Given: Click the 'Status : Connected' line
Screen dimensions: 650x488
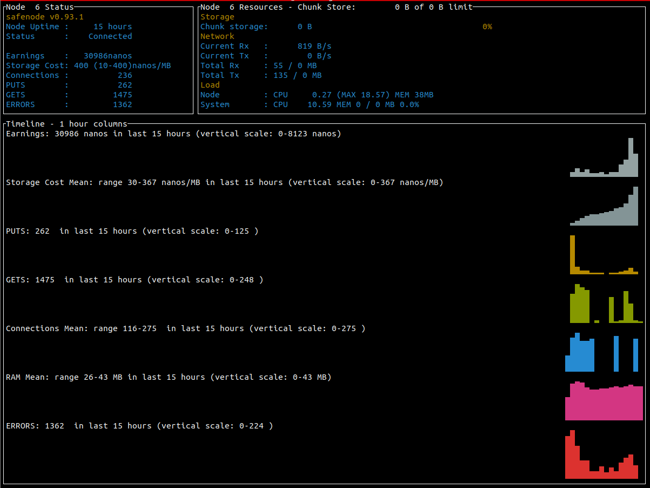Looking at the screenshot, I should (69, 36).
